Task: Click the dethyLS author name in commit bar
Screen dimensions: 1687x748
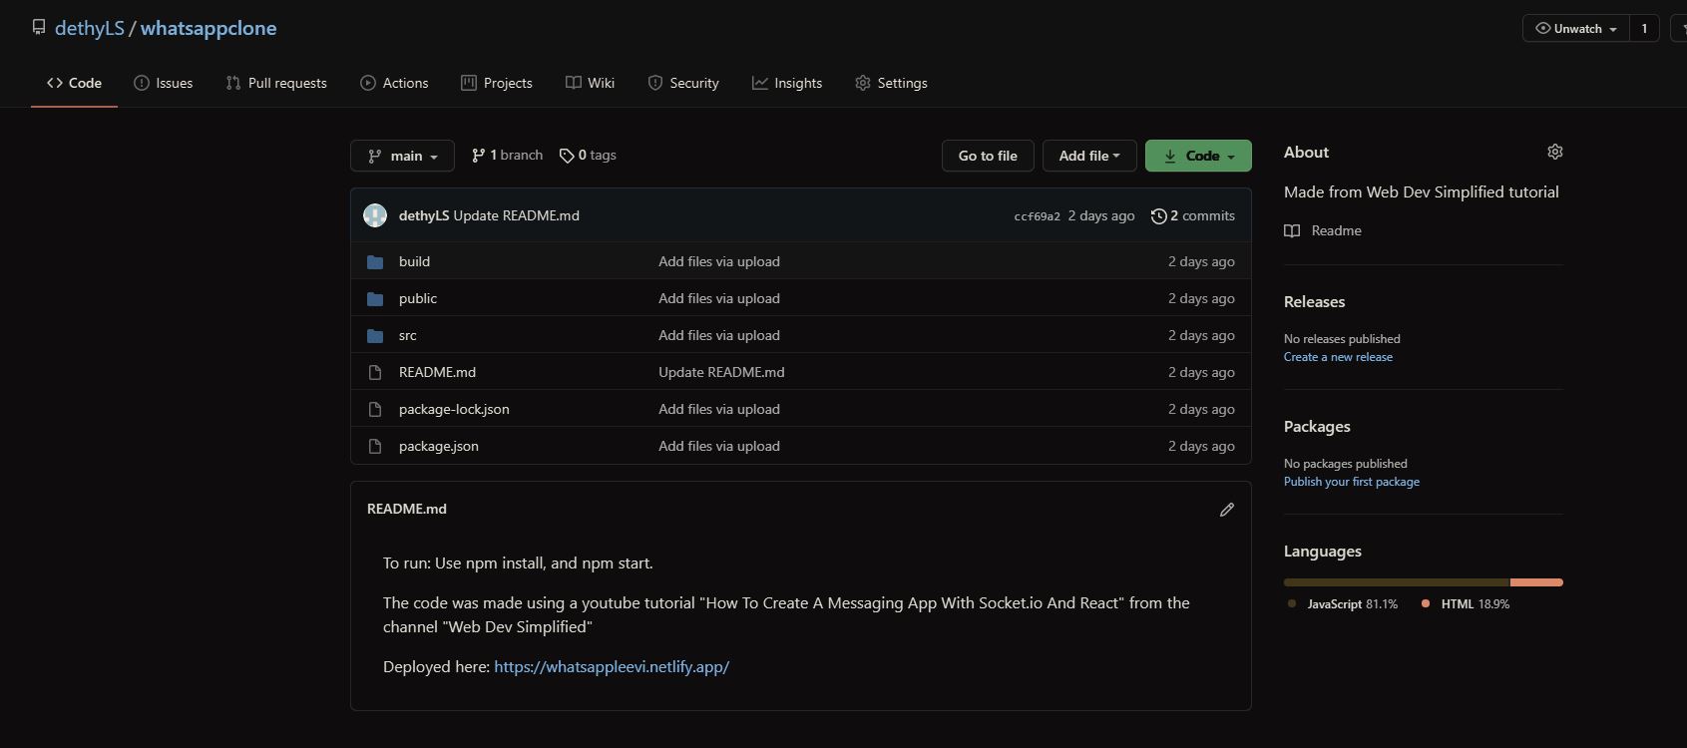Action: (424, 215)
